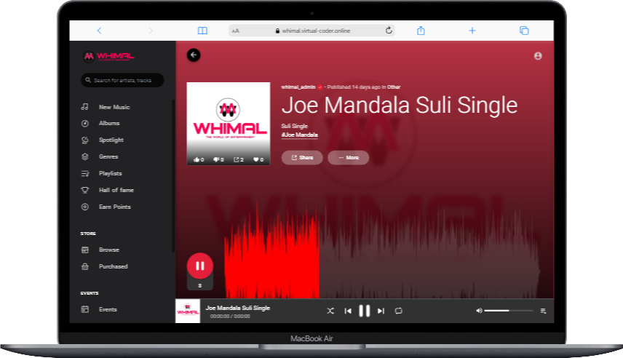Click the Share button
623x358 pixels.
click(302, 158)
